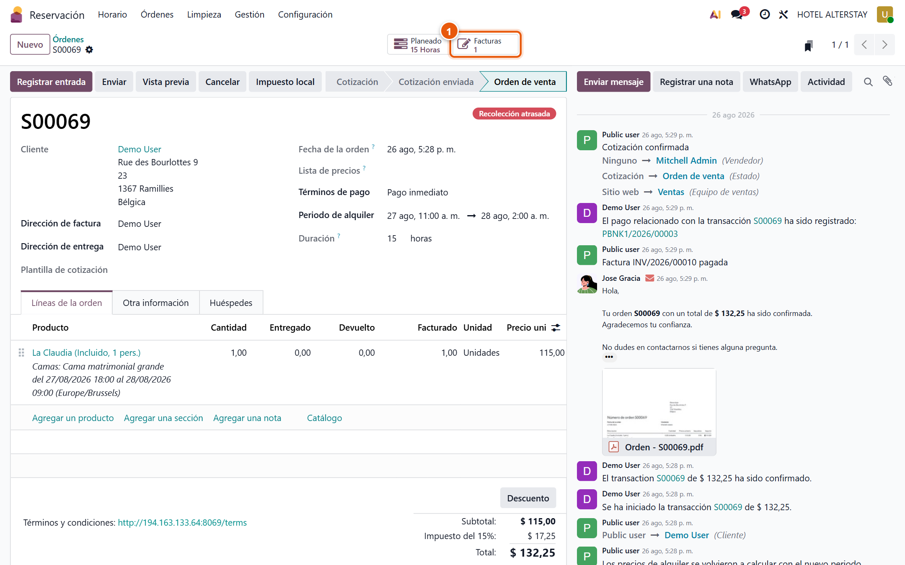Click the bookmark icon near the pager
Viewport: 905px width, 565px height.
pyautogui.click(x=809, y=45)
